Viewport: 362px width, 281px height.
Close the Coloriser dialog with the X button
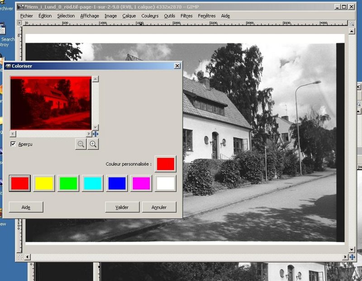click(x=177, y=66)
